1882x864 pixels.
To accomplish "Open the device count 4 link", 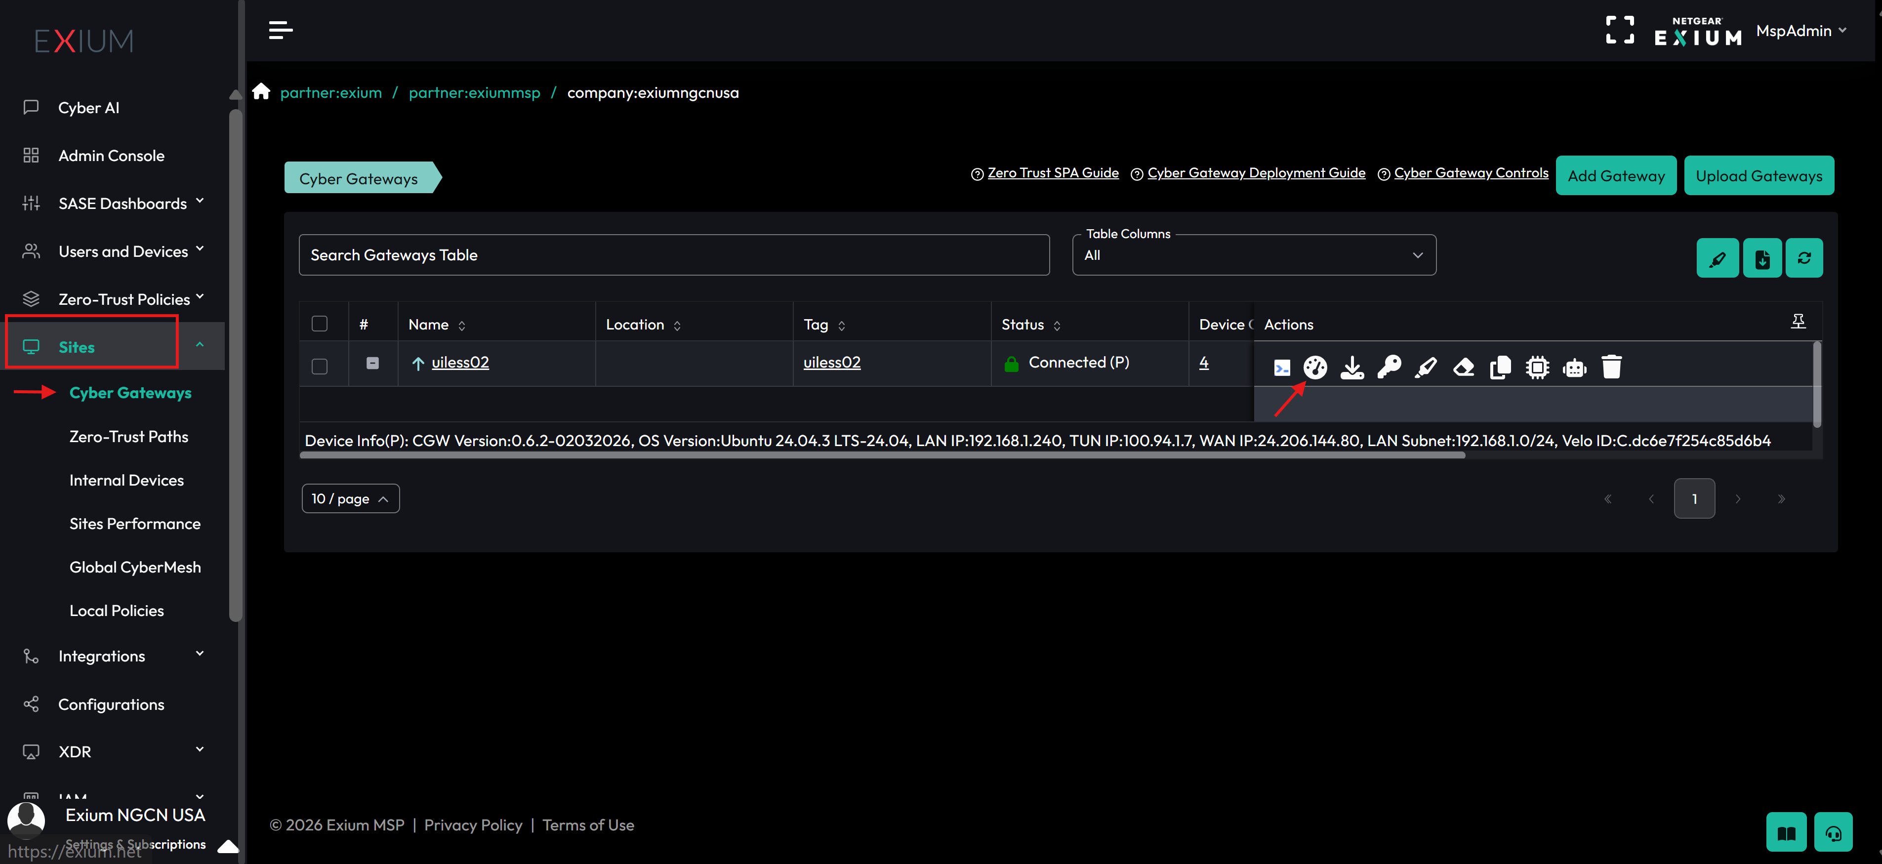I will (x=1203, y=362).
